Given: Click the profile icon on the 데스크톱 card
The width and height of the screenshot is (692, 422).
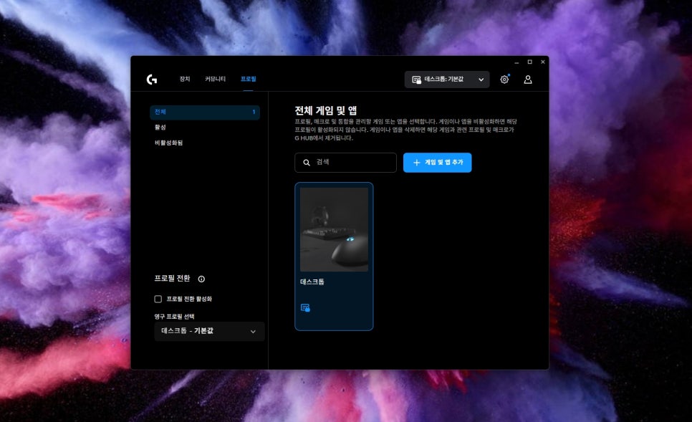Looking at the screenshot, I should 305,307.
